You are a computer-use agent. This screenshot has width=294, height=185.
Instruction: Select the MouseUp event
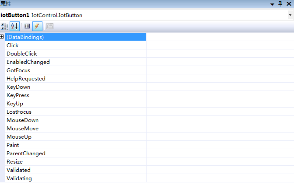point(75,137)
